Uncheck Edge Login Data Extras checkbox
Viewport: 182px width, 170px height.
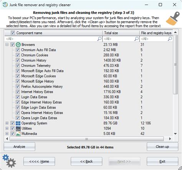[18, 107]
